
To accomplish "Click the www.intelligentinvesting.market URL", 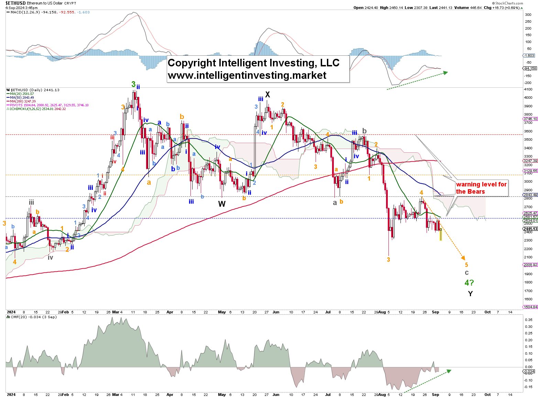I will [247, 75].
